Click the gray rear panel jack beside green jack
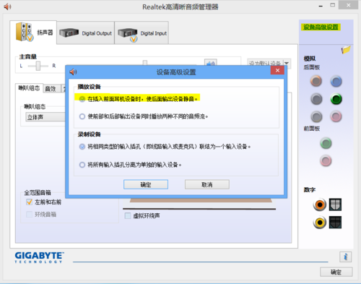This screenshot has height=284, width=361. tap(316, 99)
